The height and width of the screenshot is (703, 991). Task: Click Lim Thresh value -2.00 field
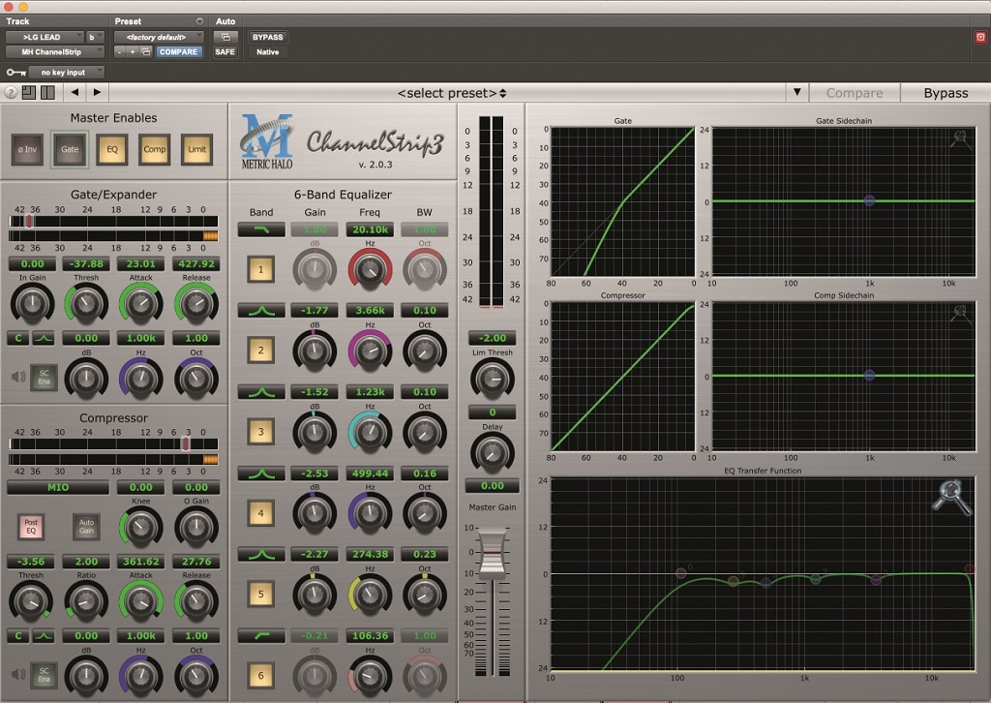[493, 338]
